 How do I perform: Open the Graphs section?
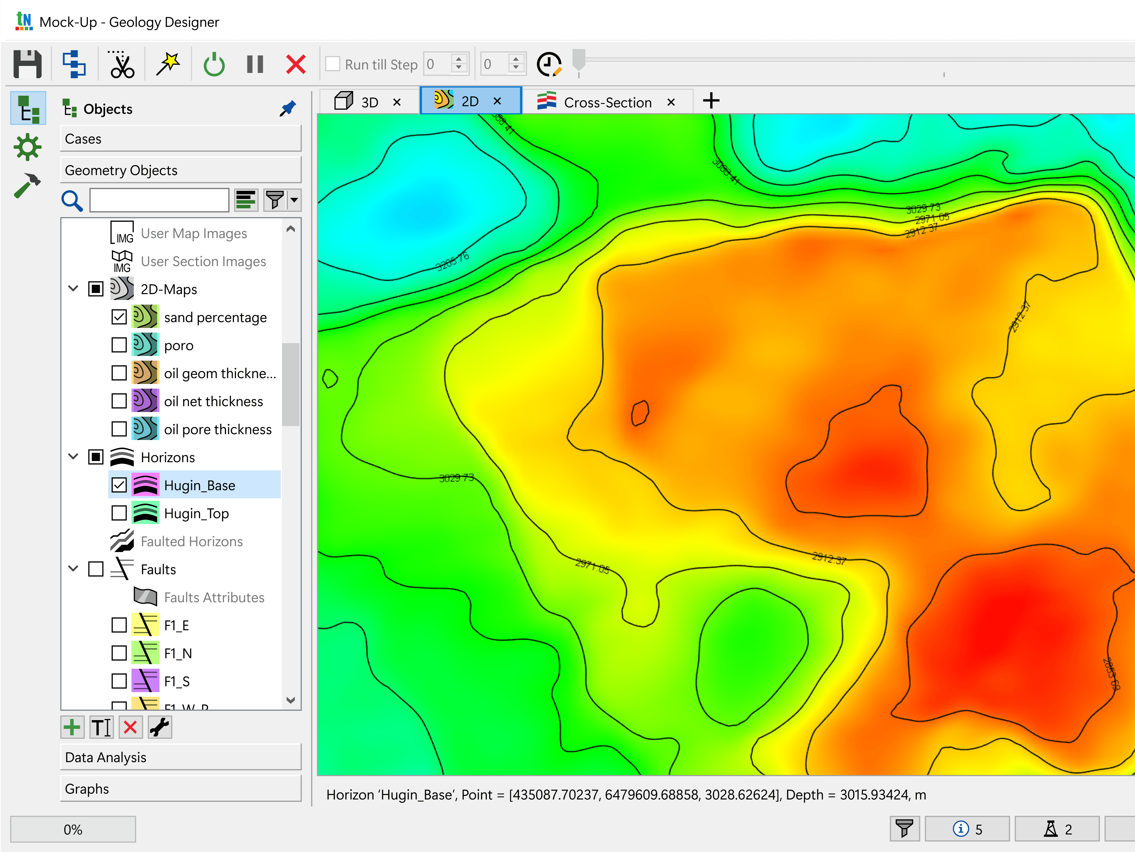pyautogui.click(x=181, y=788)
